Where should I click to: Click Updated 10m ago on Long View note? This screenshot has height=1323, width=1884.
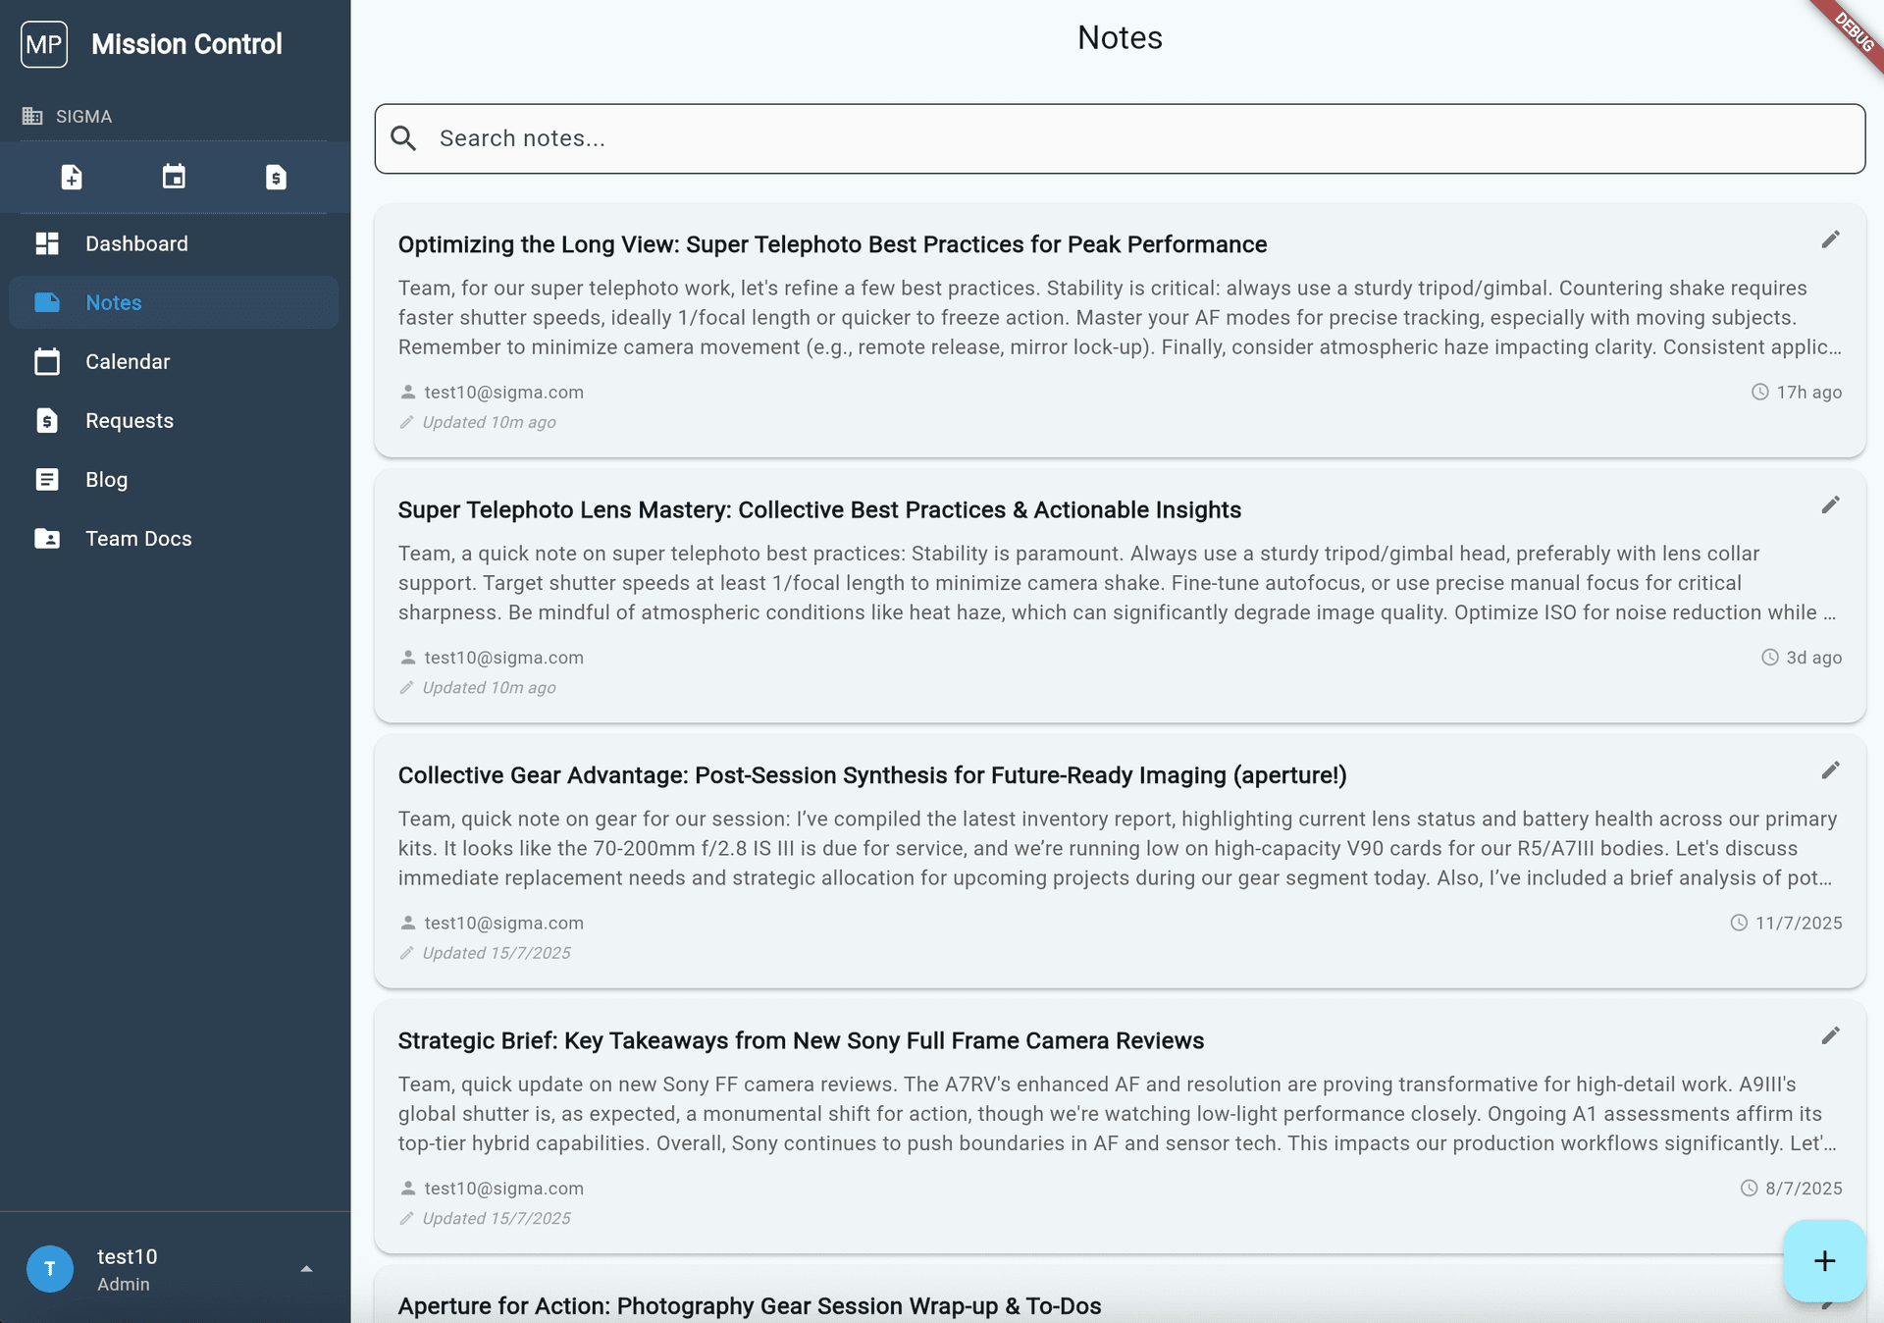(x=489, y=422)
